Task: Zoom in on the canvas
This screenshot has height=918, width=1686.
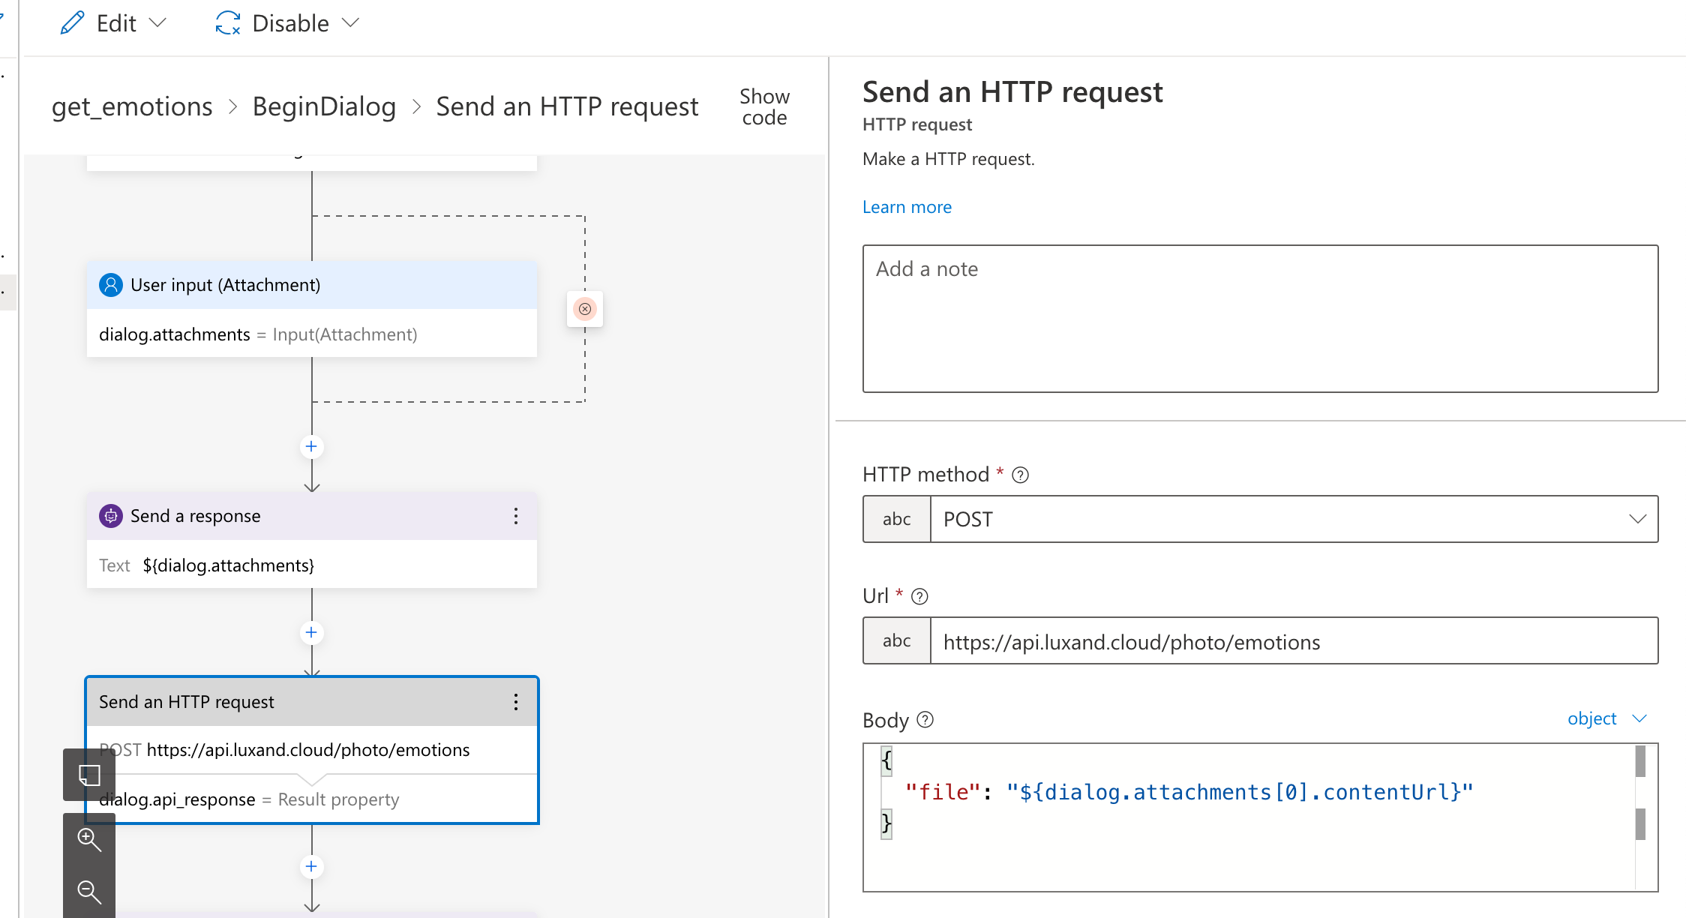Action: click(89, 839)
